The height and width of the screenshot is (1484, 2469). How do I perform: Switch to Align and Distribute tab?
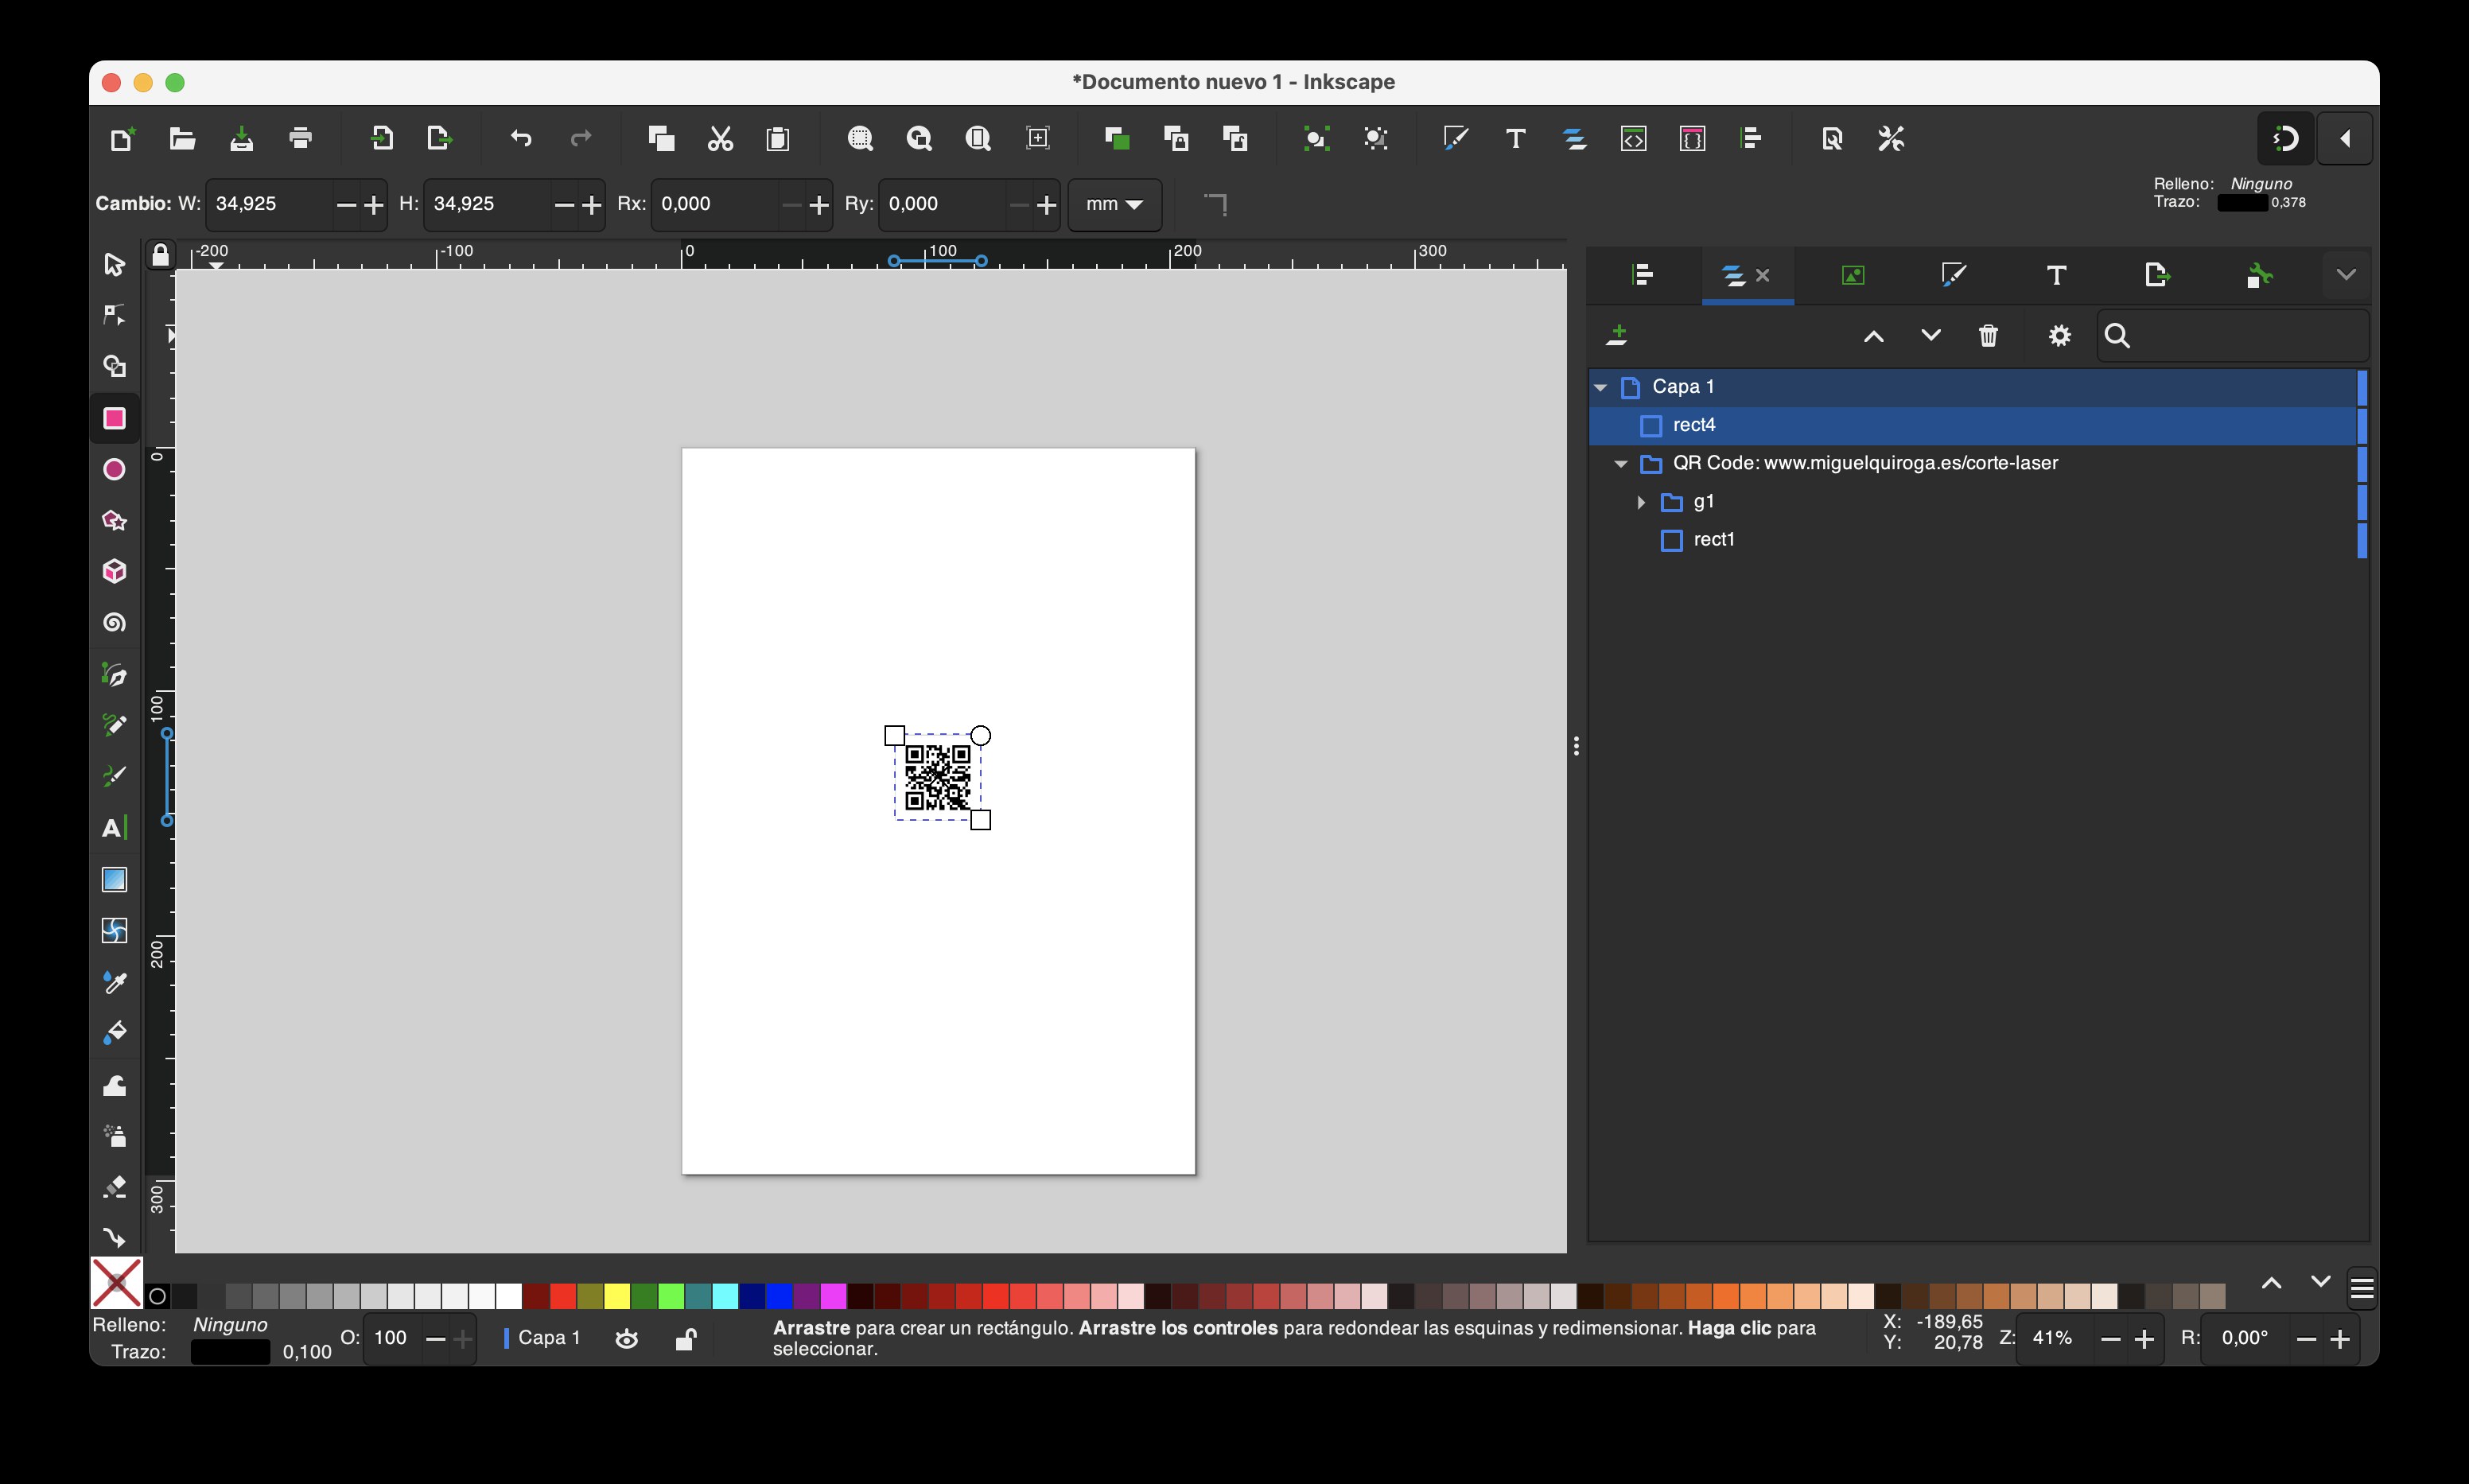[x=1642, y=275]
